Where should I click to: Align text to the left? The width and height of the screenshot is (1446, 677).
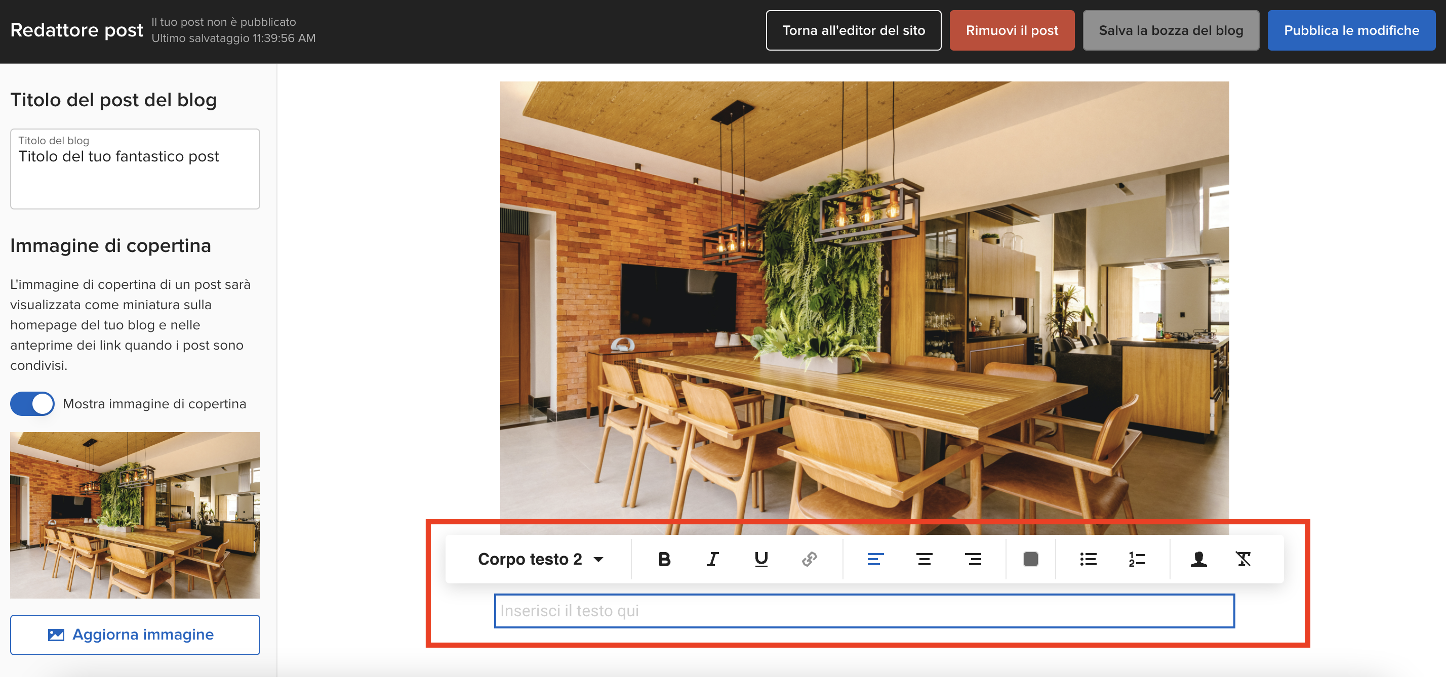pos(875,559)
